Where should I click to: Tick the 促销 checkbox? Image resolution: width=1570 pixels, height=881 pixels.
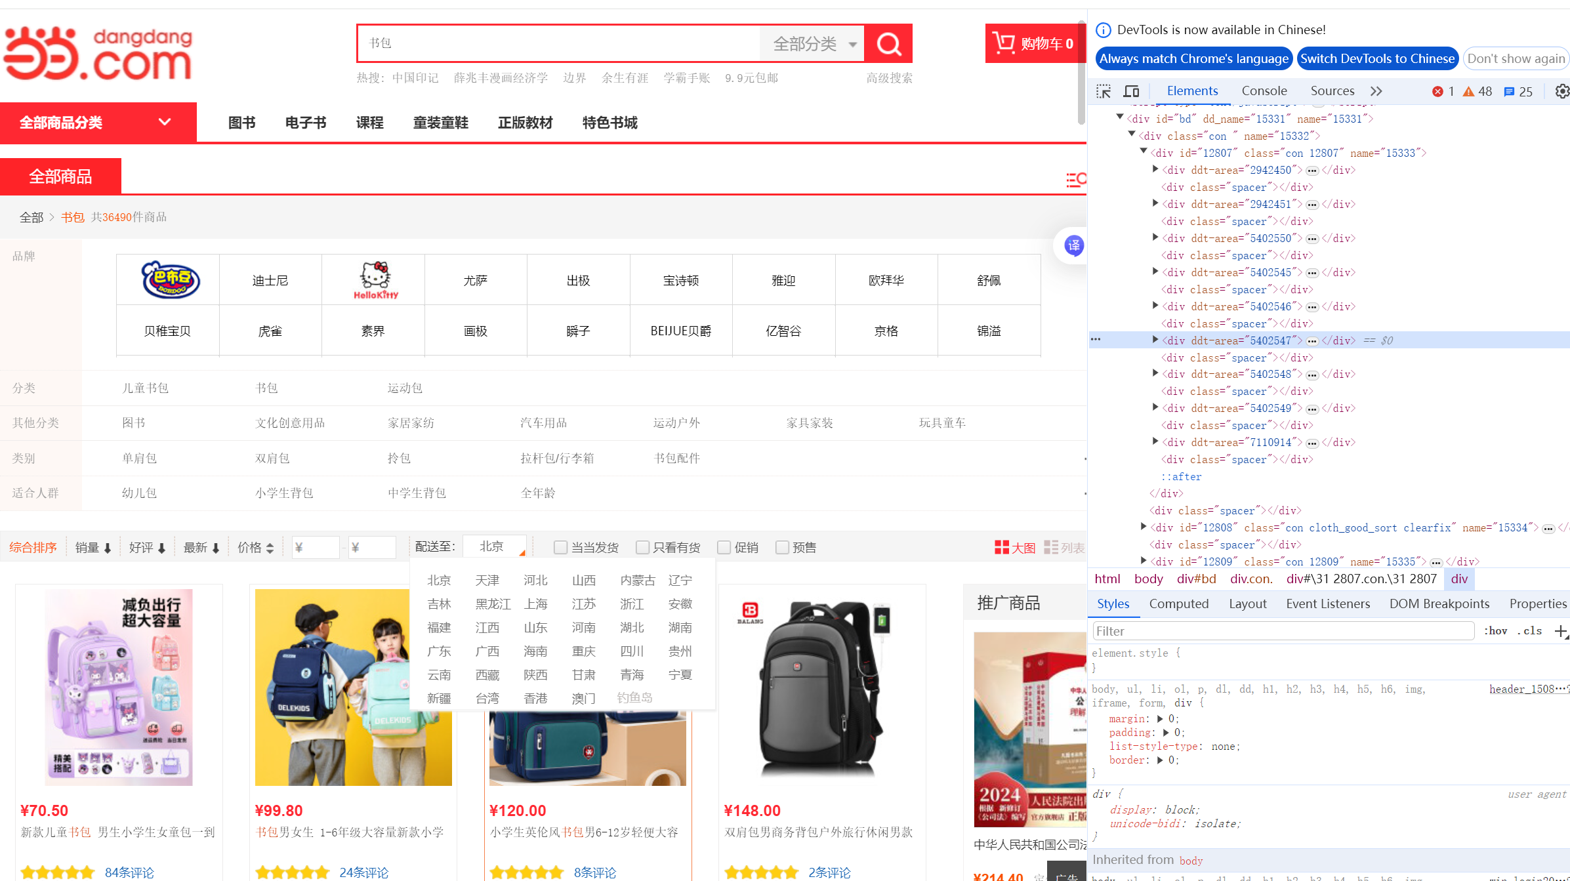(x=724, y=547)
